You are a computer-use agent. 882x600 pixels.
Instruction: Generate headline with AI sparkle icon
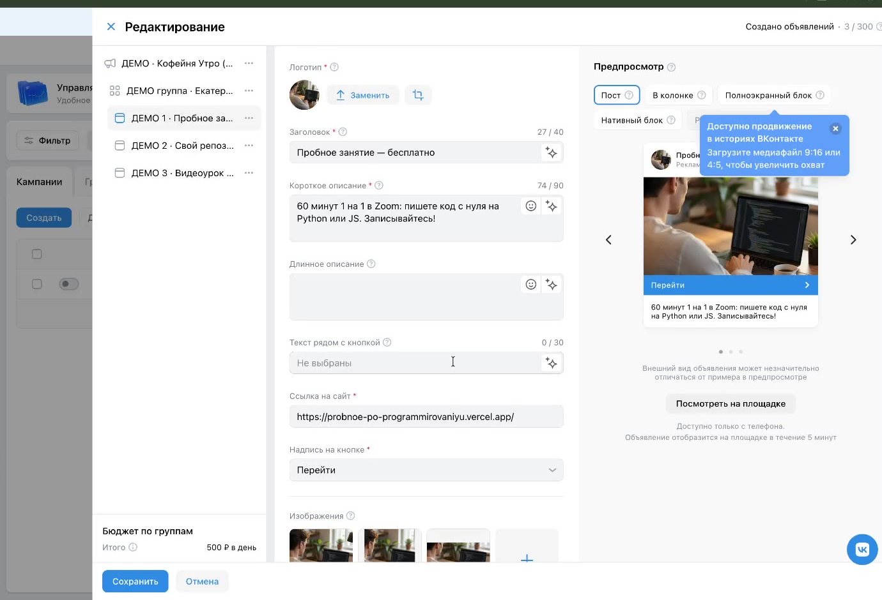[x=552, y=153]
